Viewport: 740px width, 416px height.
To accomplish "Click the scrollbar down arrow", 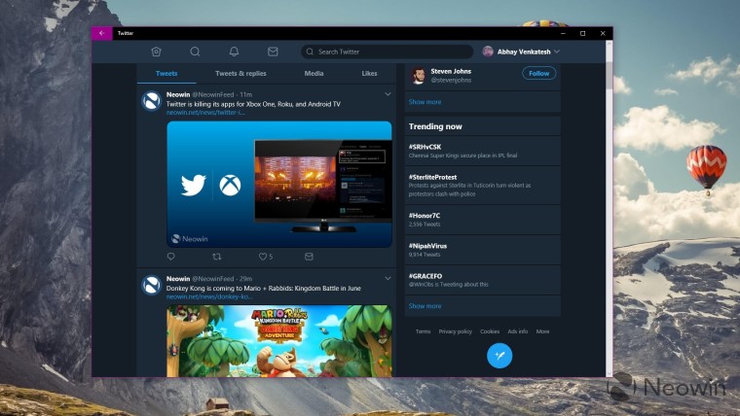I will coord(609,373).
